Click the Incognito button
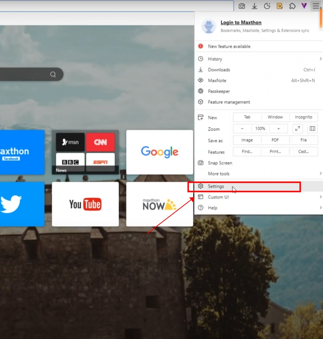 point(303,117)
